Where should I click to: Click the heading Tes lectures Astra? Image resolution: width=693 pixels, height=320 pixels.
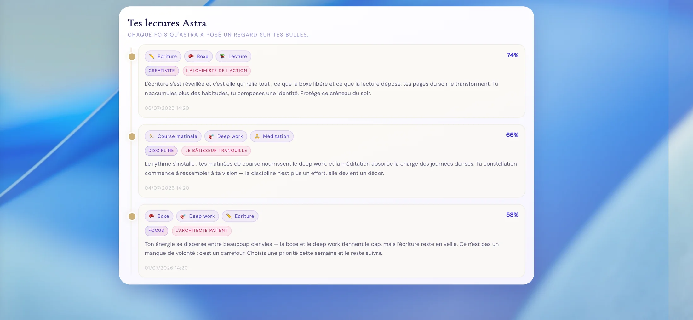167,23
